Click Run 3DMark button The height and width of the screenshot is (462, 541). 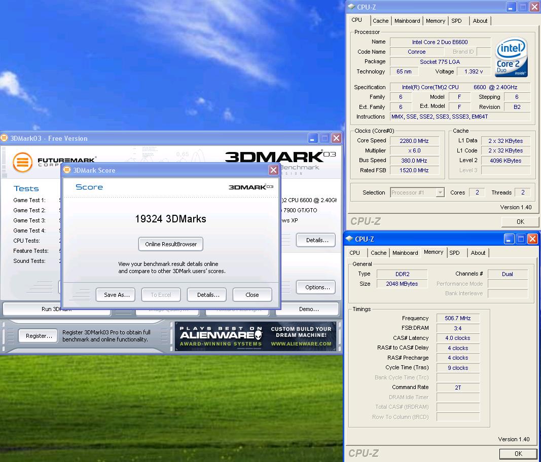[57, 309]
